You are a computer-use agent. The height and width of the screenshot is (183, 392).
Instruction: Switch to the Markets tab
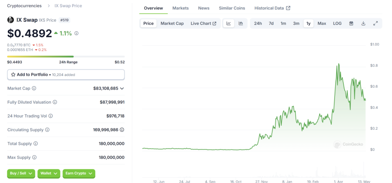[180, 8]
